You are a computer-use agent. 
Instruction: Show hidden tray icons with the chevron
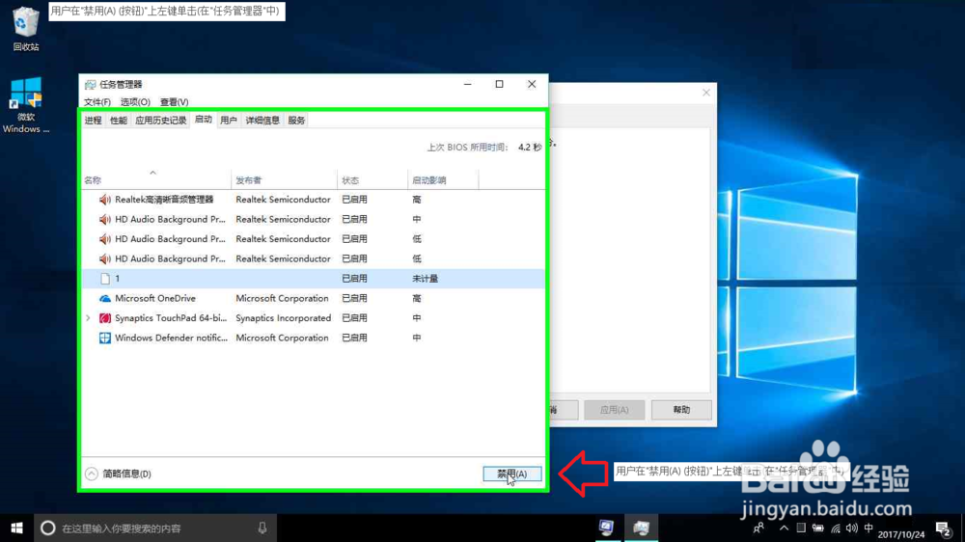pyautogui.click(x=784, y=528)
